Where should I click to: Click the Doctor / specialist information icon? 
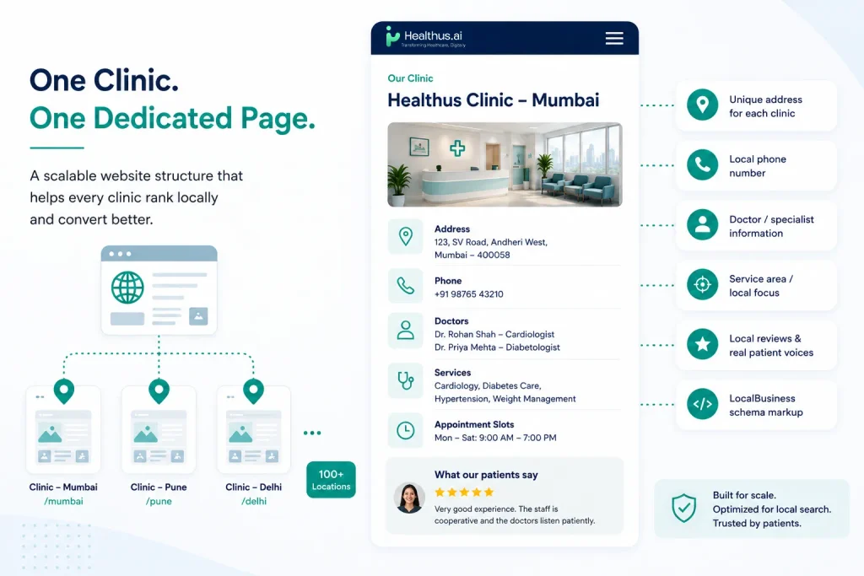tap(703, 224)
